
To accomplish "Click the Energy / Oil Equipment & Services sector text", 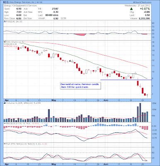I will (x=20, y=6).
